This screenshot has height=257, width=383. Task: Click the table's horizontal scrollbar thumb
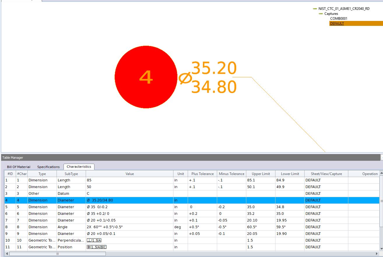click(57, 254)
